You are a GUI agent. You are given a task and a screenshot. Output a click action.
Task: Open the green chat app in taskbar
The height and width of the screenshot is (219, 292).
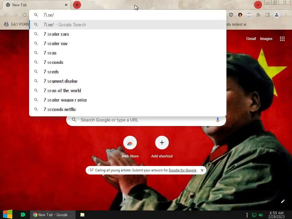tap(23, 215)
